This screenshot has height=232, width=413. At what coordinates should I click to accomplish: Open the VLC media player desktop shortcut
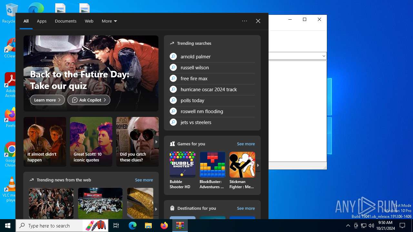click(10, 189)
